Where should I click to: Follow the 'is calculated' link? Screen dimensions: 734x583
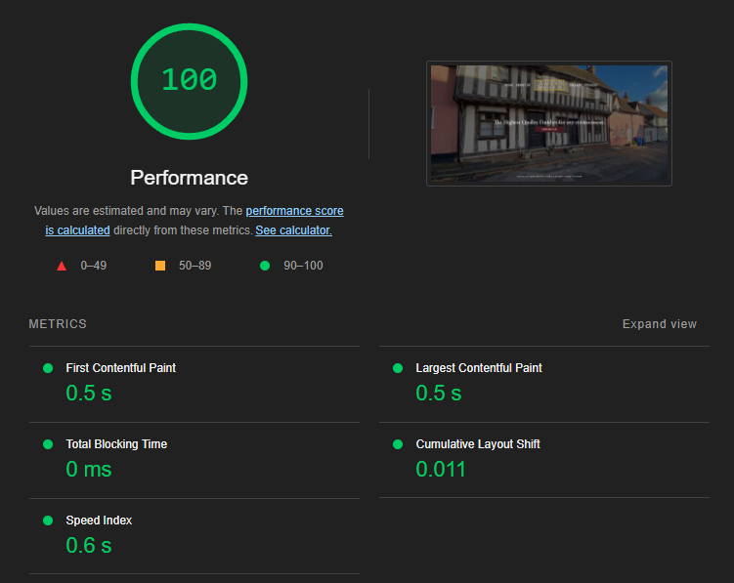point(78,230)
